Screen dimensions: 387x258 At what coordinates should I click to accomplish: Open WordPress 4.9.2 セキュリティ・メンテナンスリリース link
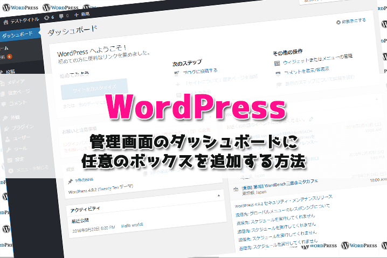[x=284, y=201]
